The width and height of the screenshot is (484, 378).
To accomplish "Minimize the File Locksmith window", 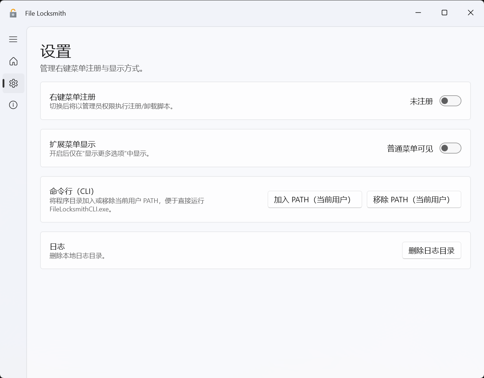I will tap(418, 13).
